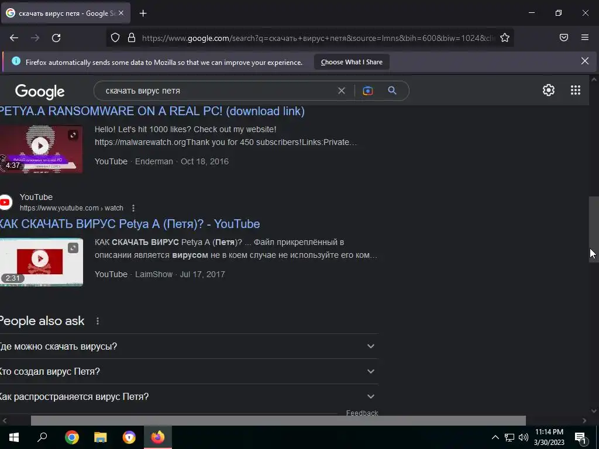Image resolution: width=599 pixels, height=449 pixels.
Task: Click the site security padlock icon
Action: pos(132,37)
